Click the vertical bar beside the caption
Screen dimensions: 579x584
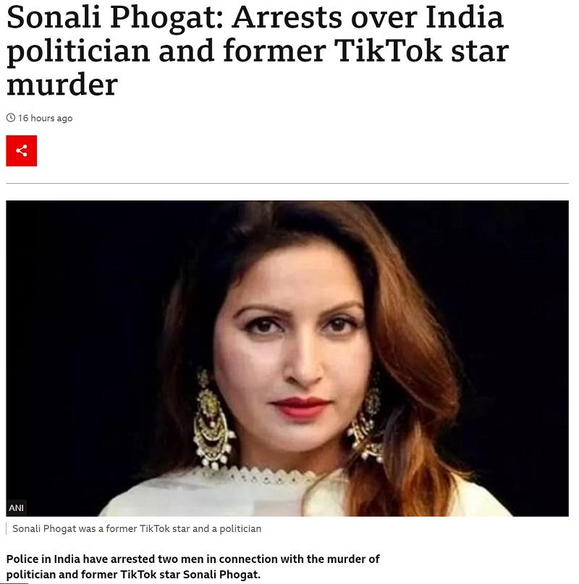[x=7, y=528]
